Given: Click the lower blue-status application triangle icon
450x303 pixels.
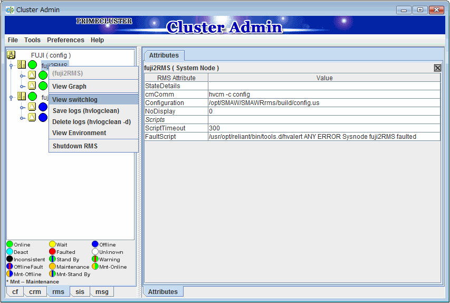Looking at the screenshot, I should pos(32,117).
